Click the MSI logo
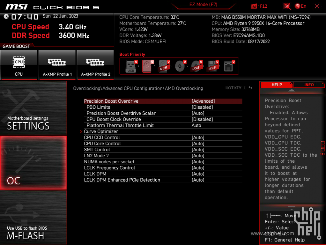 [x=16, y=7]
